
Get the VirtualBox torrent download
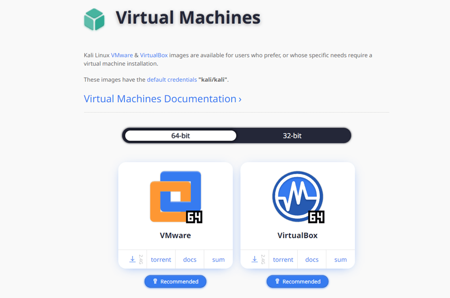[283, 259]
